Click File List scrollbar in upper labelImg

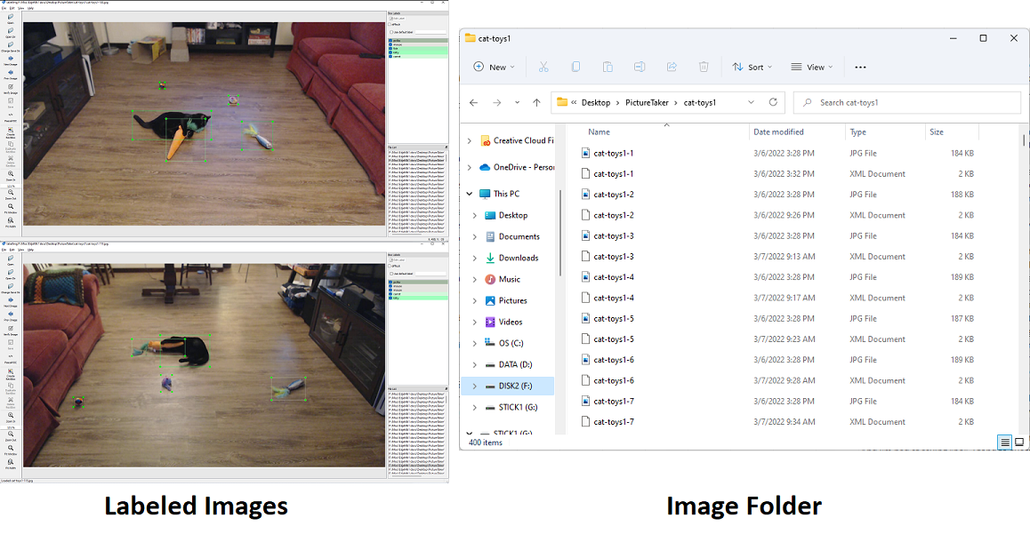click(x=447, y=157)
